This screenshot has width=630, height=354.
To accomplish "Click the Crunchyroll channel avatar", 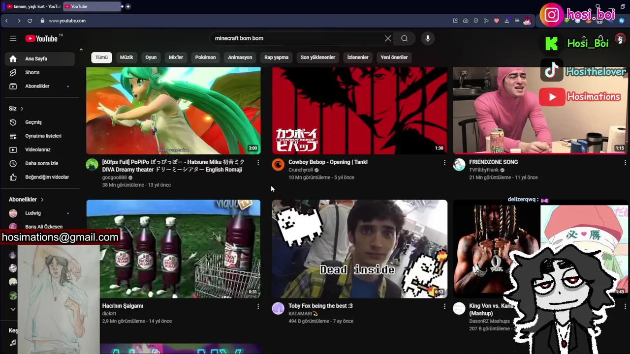I will [278, 165].
